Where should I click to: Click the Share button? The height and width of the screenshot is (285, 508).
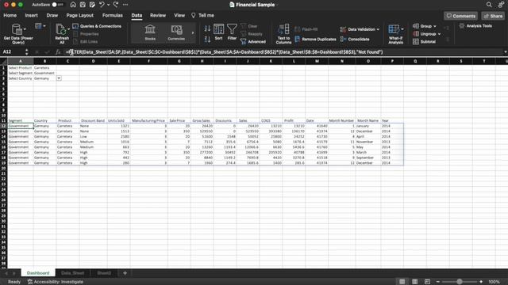tap(493, 16)
